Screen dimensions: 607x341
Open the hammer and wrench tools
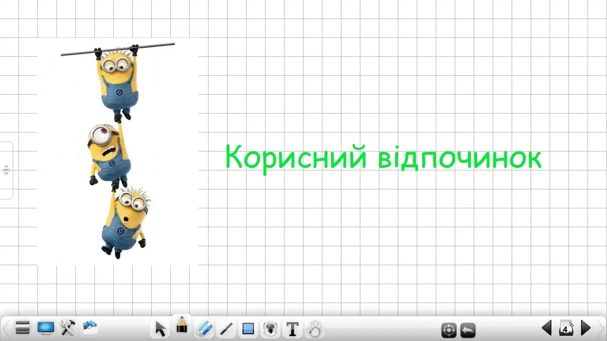tap(68, 328)
